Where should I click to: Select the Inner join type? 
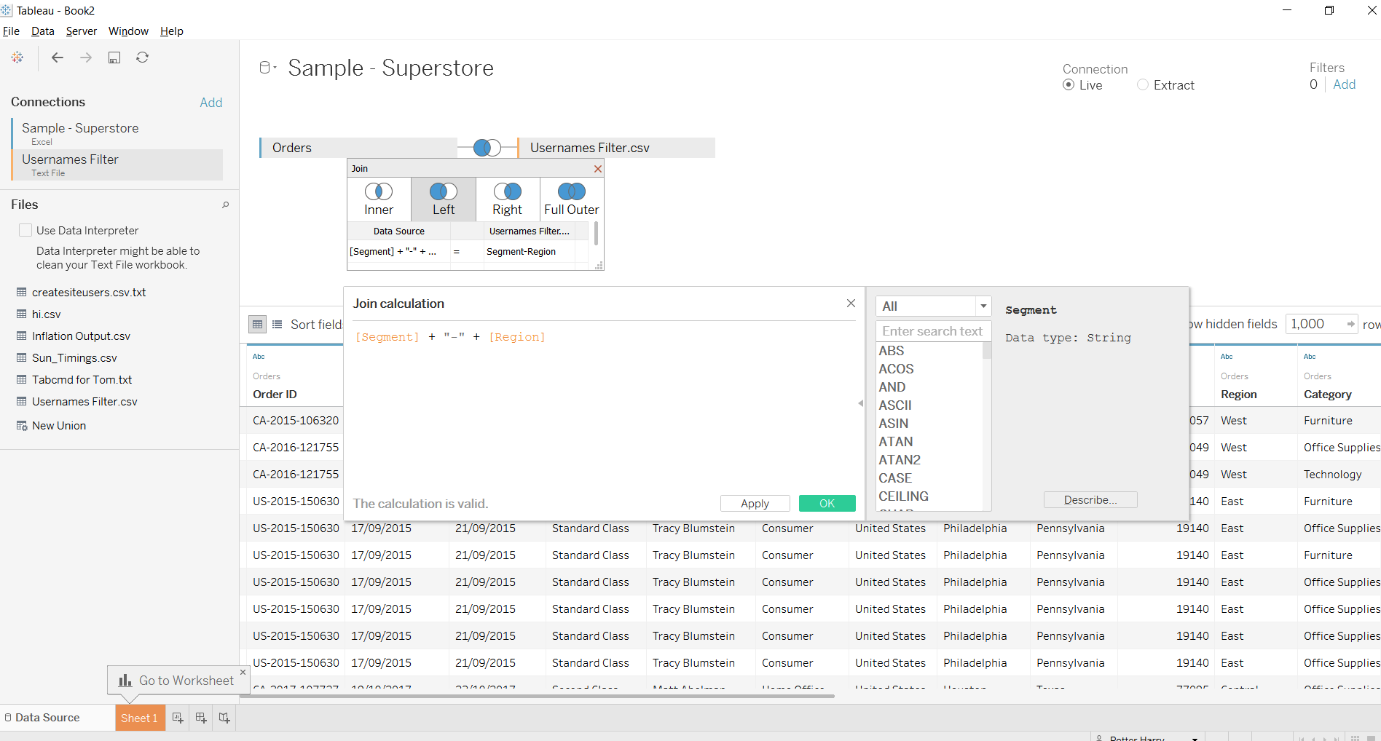click(379, 199)
